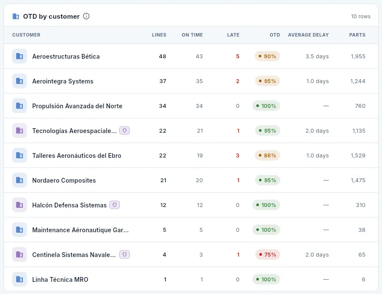The image size is (382, 294).
Task: Sort by the AVERAGE DELAY column header
Action: (309, 35)
